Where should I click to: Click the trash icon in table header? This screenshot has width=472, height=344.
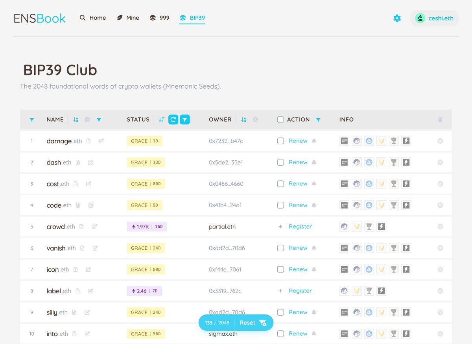pos(440,120)
